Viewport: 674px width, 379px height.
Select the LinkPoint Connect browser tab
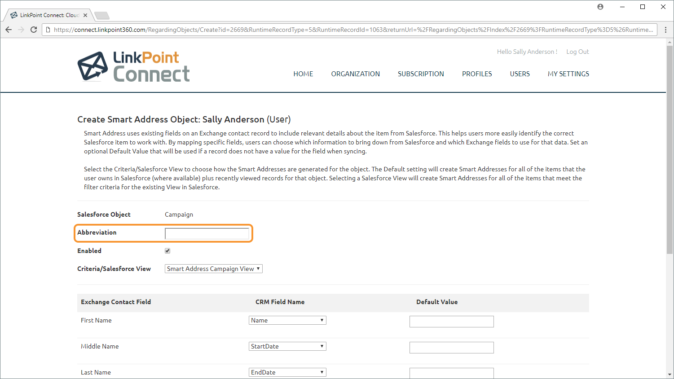click(x=48, y=15)
